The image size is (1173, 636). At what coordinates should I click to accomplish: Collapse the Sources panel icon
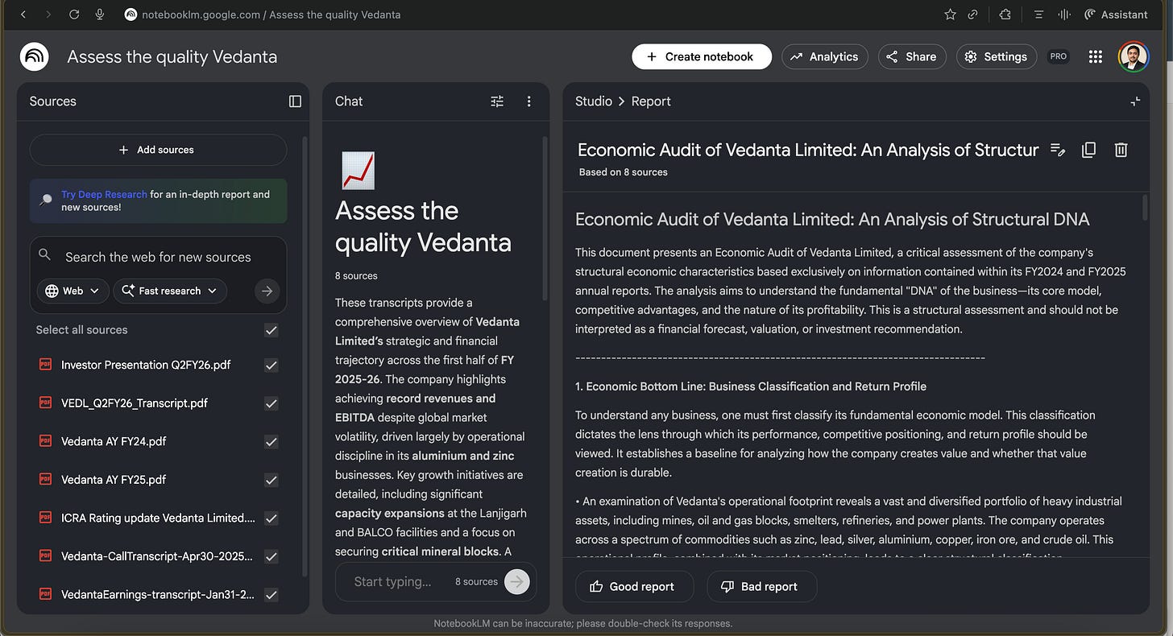pos(295,101)
